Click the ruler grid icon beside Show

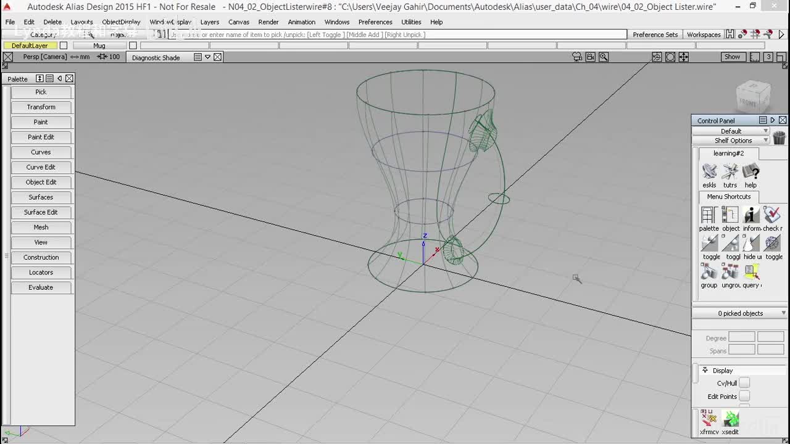755,57
